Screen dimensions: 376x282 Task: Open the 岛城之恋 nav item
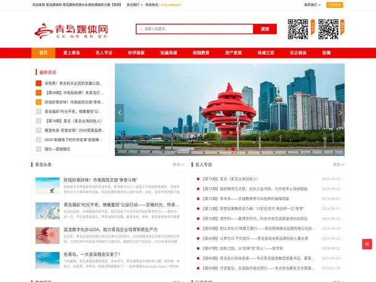[x=266, y=53]
